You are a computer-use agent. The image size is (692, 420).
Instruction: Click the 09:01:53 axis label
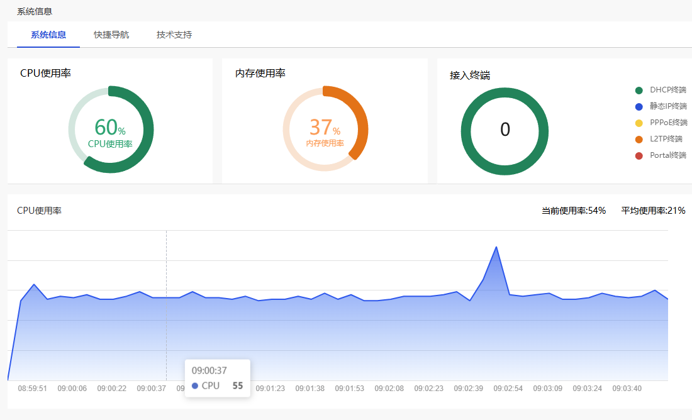click(x=350, y=389)
